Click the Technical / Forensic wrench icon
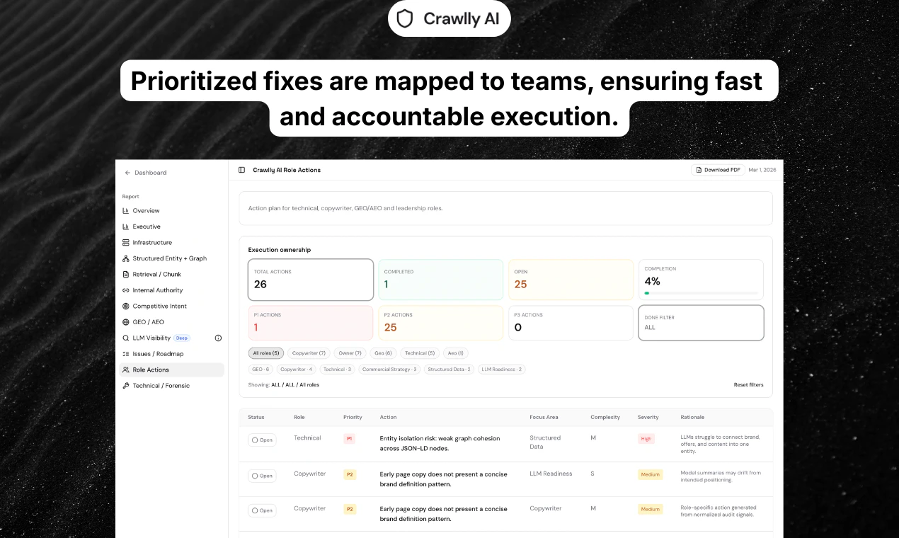Viewport: 899px width, 538px height. pyautogui.click(x=126, y=386)
